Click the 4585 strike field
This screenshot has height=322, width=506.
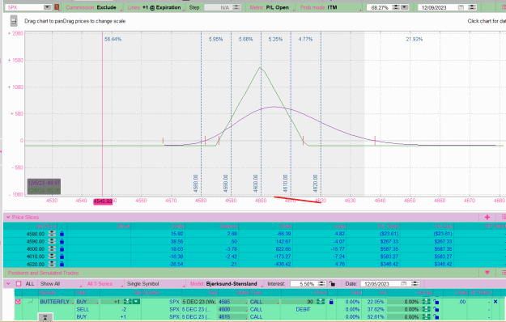pos(232,302)
